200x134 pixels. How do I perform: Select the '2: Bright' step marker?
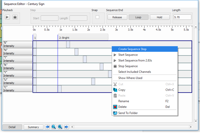point(83,37)
